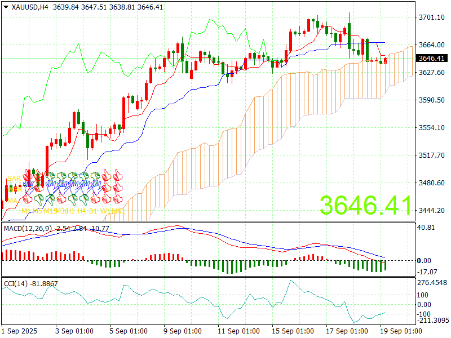Click the black 3646.41 price tag on axis
451x338 pixels.
[431, 58]
